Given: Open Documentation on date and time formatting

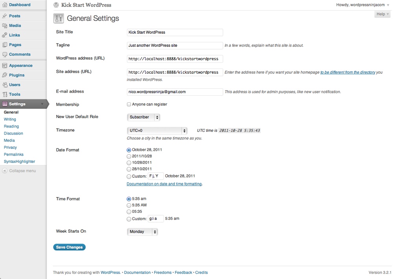Looking at the screenshot, I should [x=164, y=184].
